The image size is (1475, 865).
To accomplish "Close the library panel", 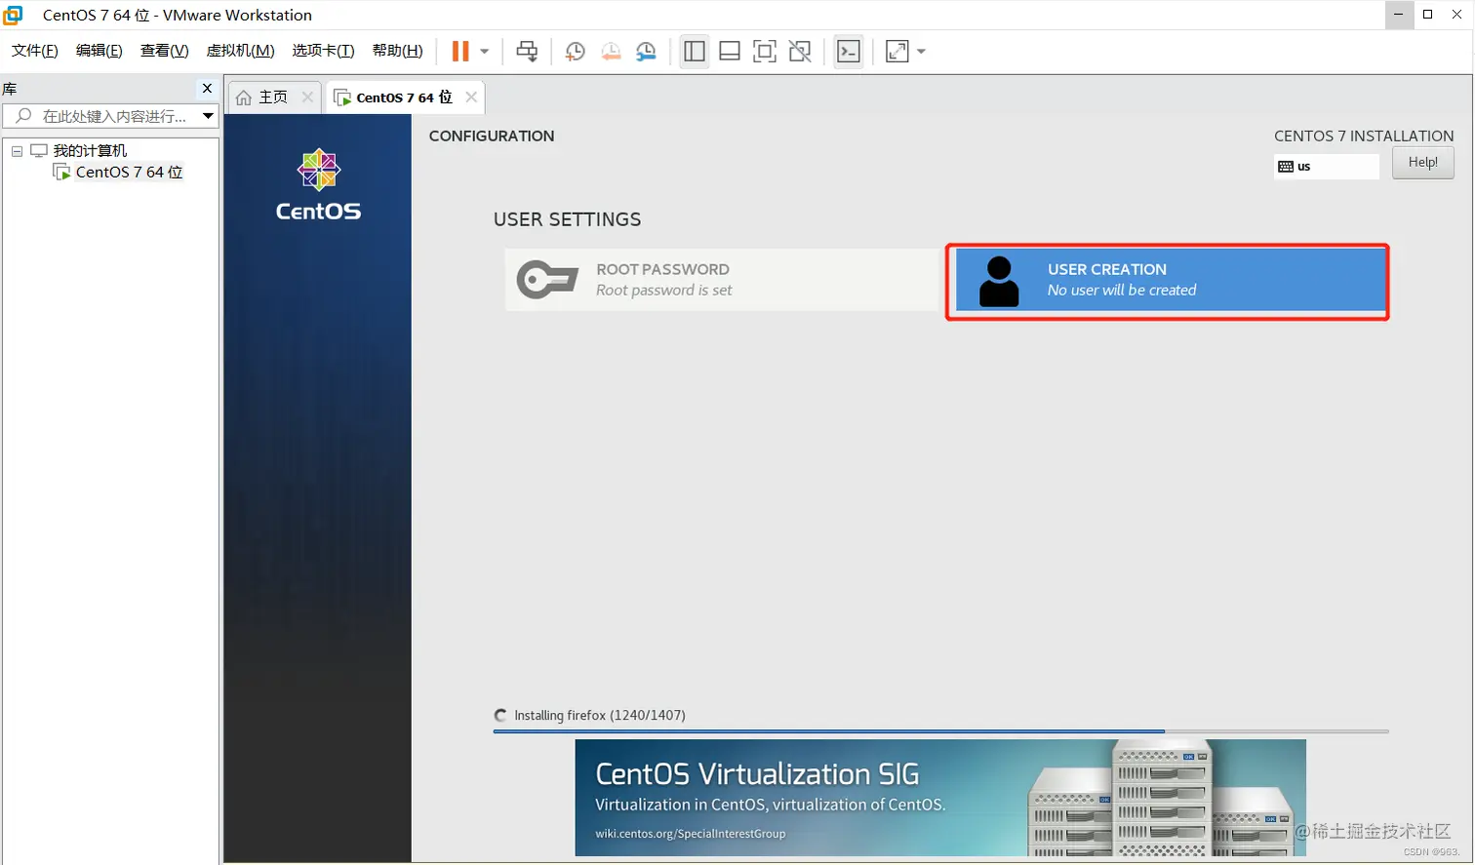I will click(207, 88).
